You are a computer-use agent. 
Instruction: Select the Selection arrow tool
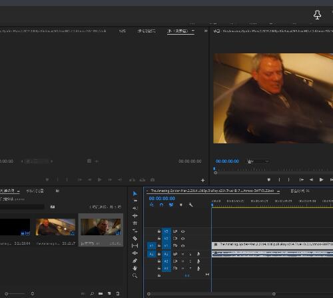pyautogui.click(x=135, y=193)
